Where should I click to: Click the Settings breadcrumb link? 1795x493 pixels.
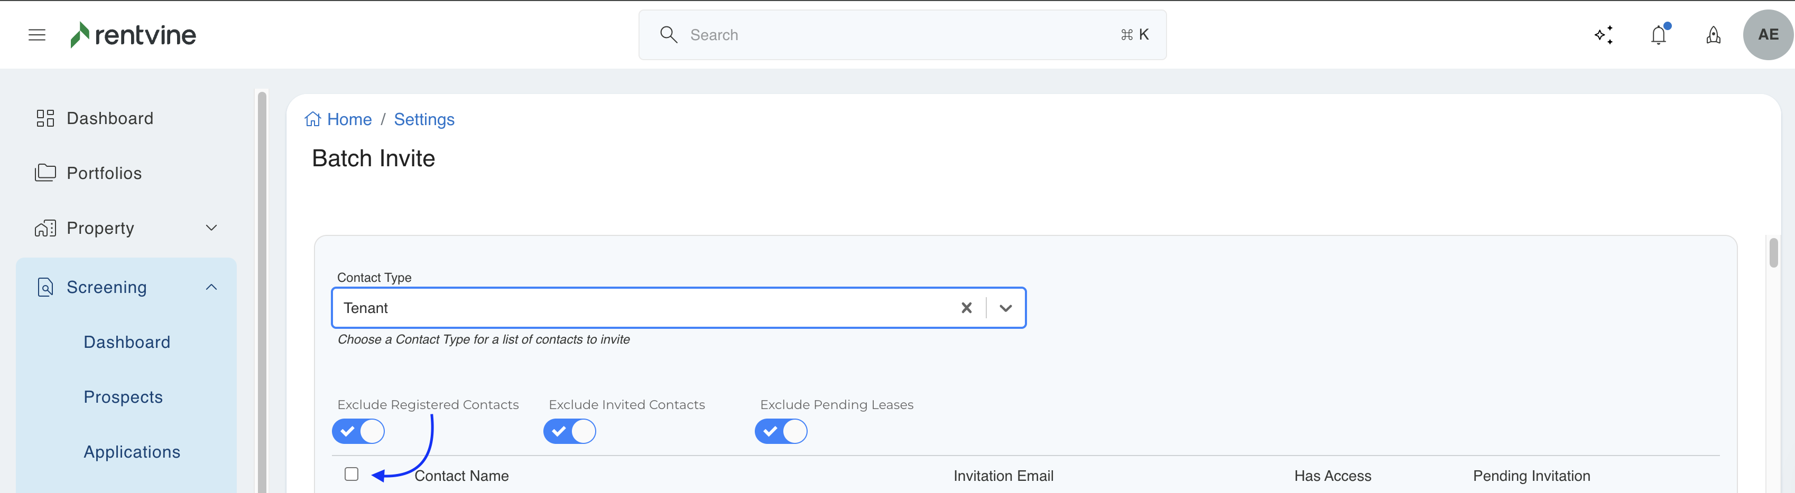[424, 119]
